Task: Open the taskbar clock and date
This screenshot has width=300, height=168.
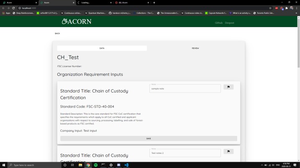Action: tap(286, 165)
